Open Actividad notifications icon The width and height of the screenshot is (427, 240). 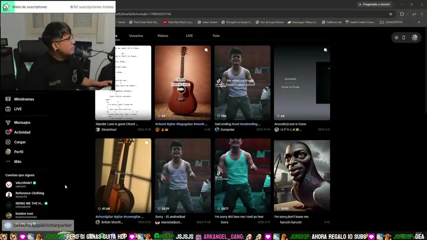click(8, 132)
